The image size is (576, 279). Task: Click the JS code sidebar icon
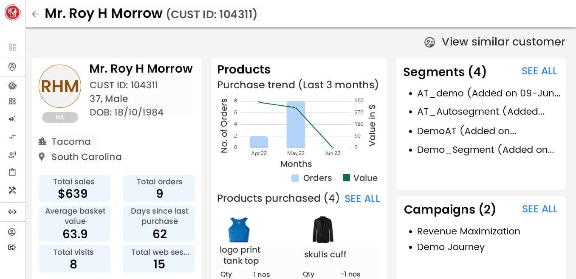tap(12, 212)
